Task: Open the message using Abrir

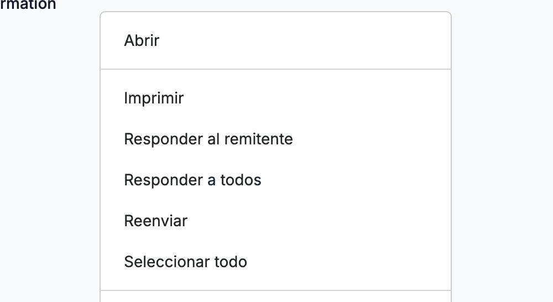Action: [275, 40]
